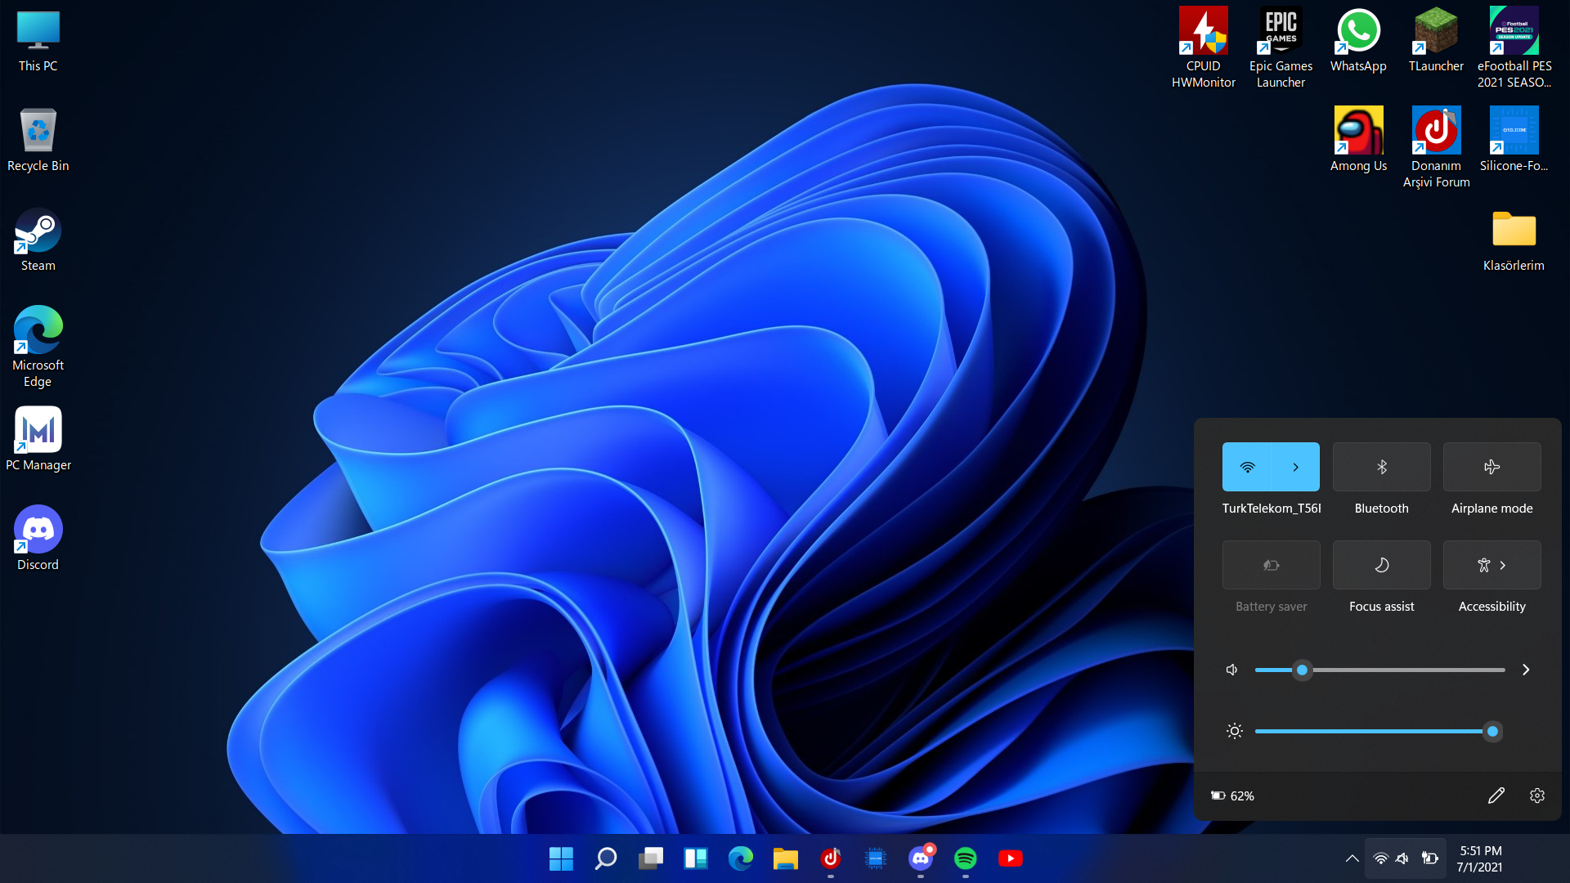The image size is (1570, 883).
Task: Open the tray network, volume and battery group
Action: [1406, 858]
